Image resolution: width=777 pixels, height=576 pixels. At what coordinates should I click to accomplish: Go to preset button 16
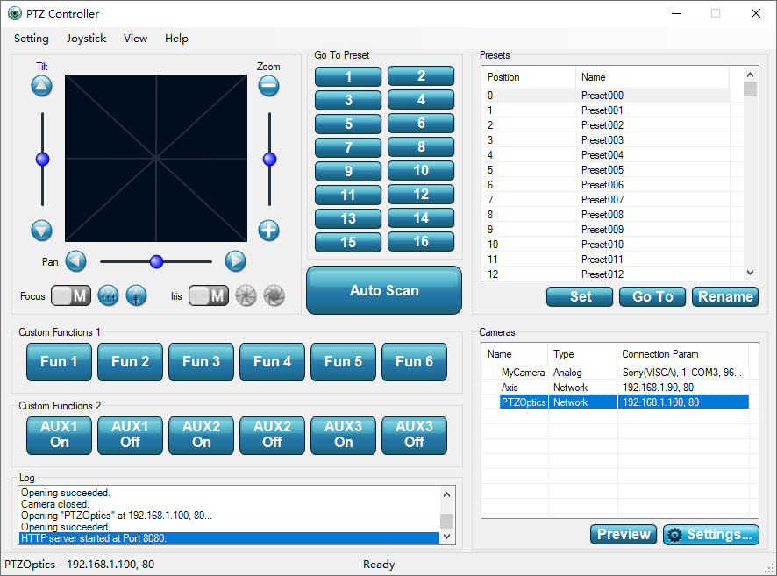point(421,242)
